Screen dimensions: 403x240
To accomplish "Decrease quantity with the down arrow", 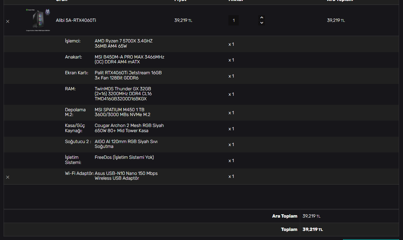I will pos(262,23).
